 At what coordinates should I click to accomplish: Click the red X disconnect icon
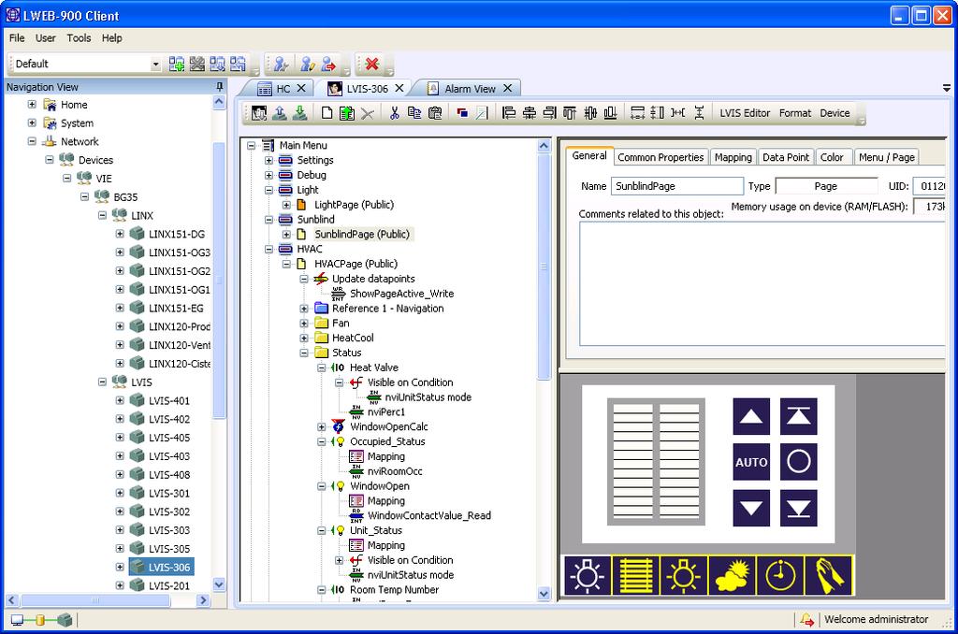point(371,64)
